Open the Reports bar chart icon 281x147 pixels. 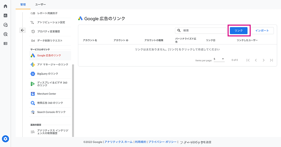[5, 15]
